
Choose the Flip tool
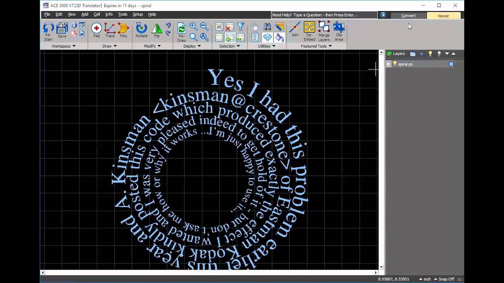[157, 30]
